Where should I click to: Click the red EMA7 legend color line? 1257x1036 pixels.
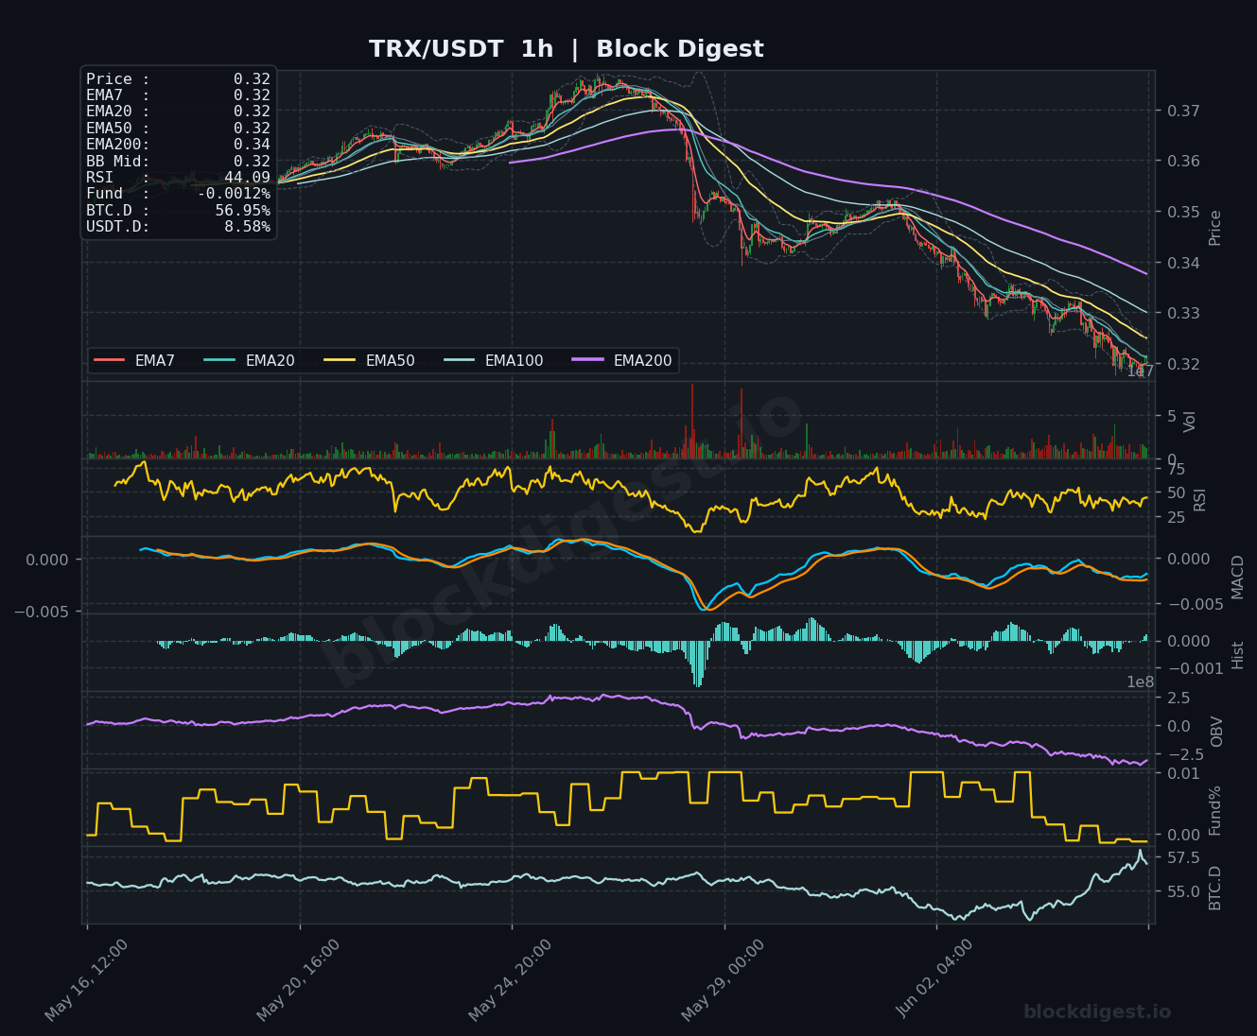pos(110,360)
